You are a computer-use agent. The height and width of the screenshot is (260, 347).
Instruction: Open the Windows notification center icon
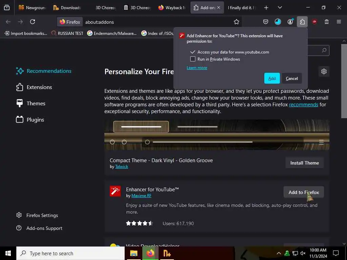coord(336,253)
